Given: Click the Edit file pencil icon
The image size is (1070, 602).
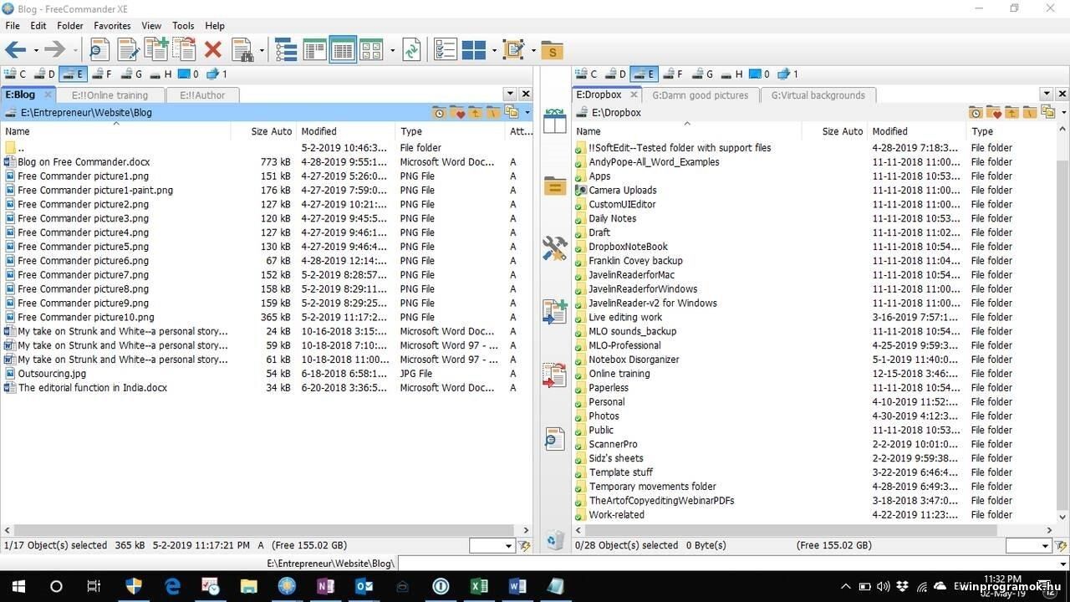Looking at the screenshot, I should (x=128, y=50).
